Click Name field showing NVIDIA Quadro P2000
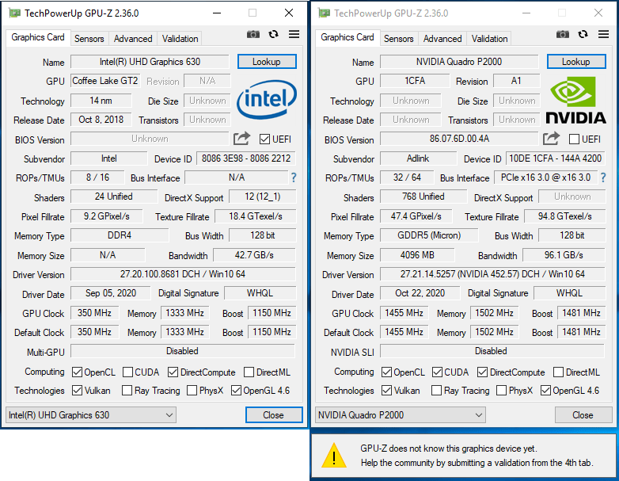This screenshot has width=619, height=481. (460, 62)
